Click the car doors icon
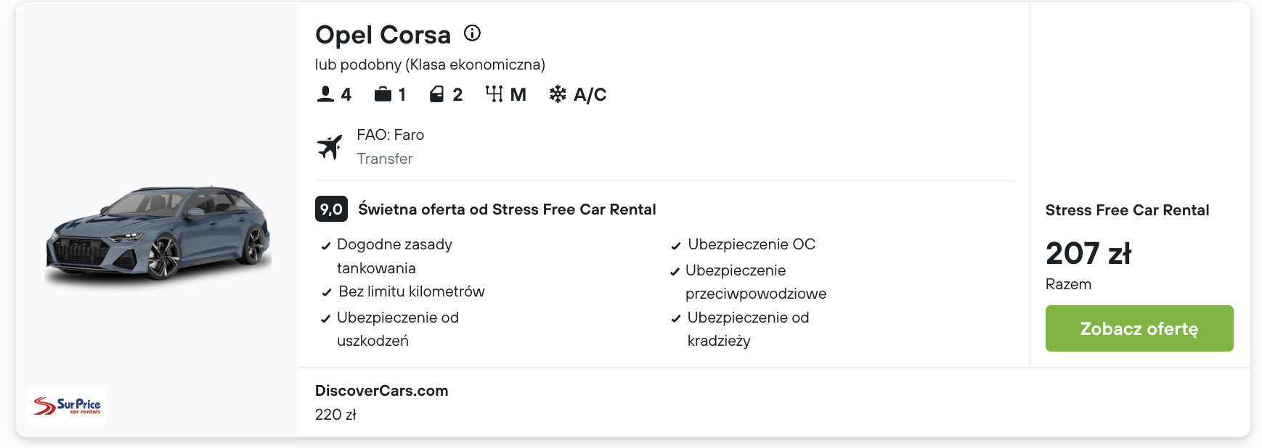 [x=436, y=94]
